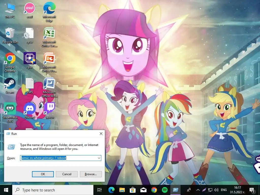Open Spotify from the taskbar
The width and height of the screenshot is (260, 195).
coord(165,190)
